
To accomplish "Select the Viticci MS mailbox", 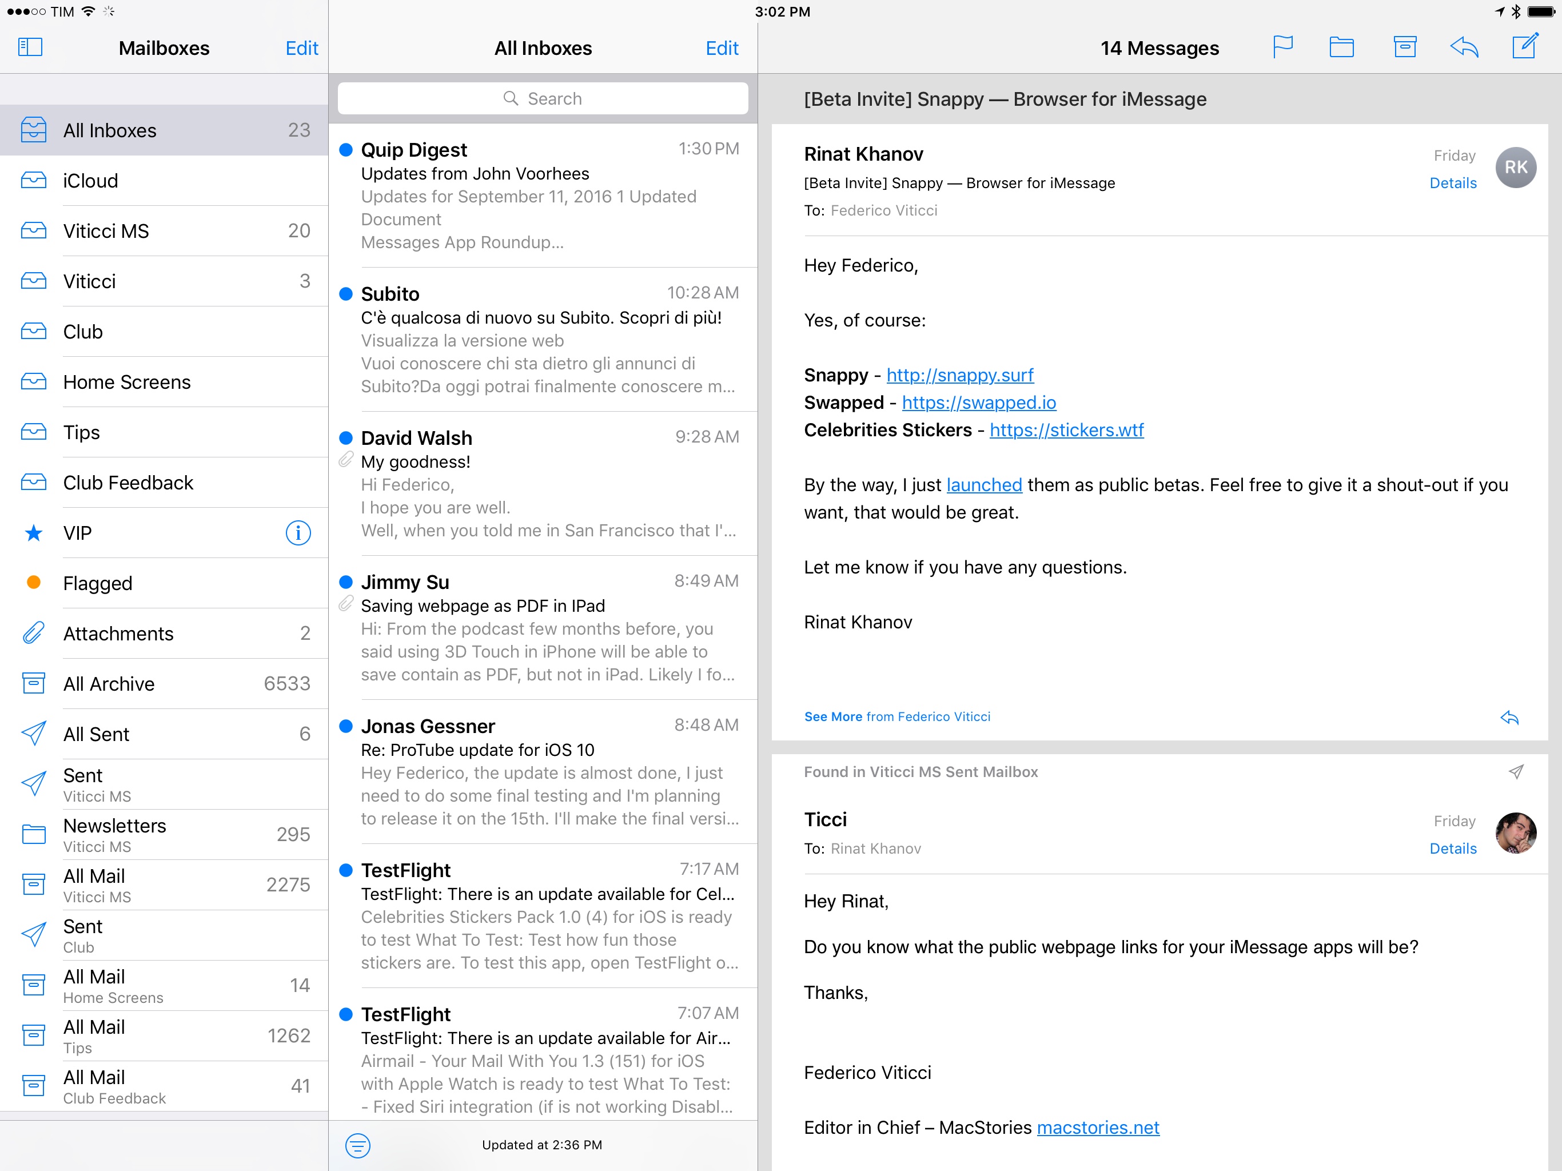I will coord(106,231).
